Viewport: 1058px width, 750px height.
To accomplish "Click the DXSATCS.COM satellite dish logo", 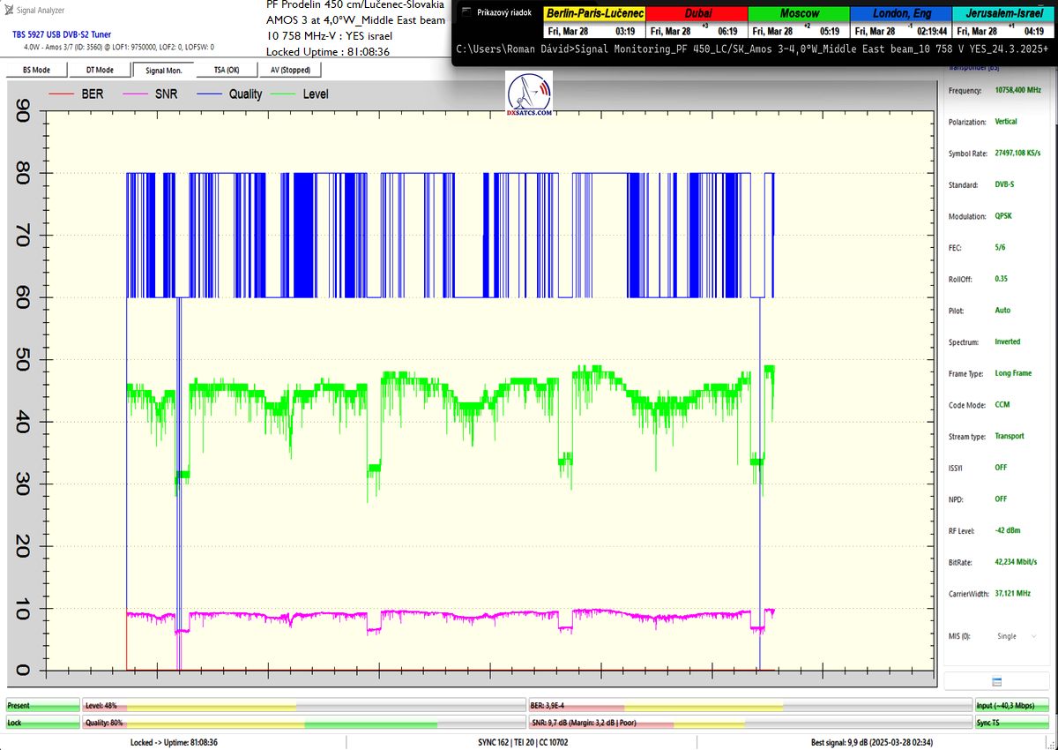I will click(530, 95).
